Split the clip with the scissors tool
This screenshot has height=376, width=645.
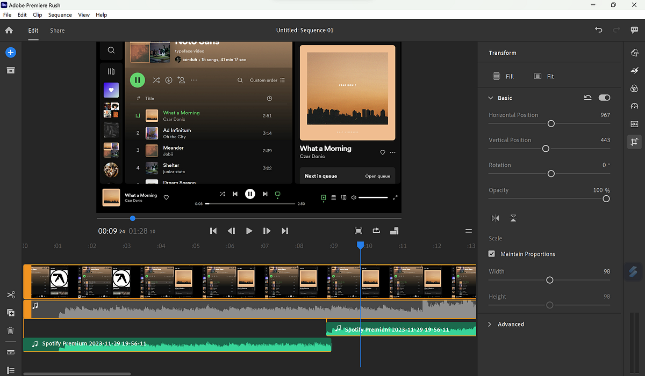tap(10, 294)
